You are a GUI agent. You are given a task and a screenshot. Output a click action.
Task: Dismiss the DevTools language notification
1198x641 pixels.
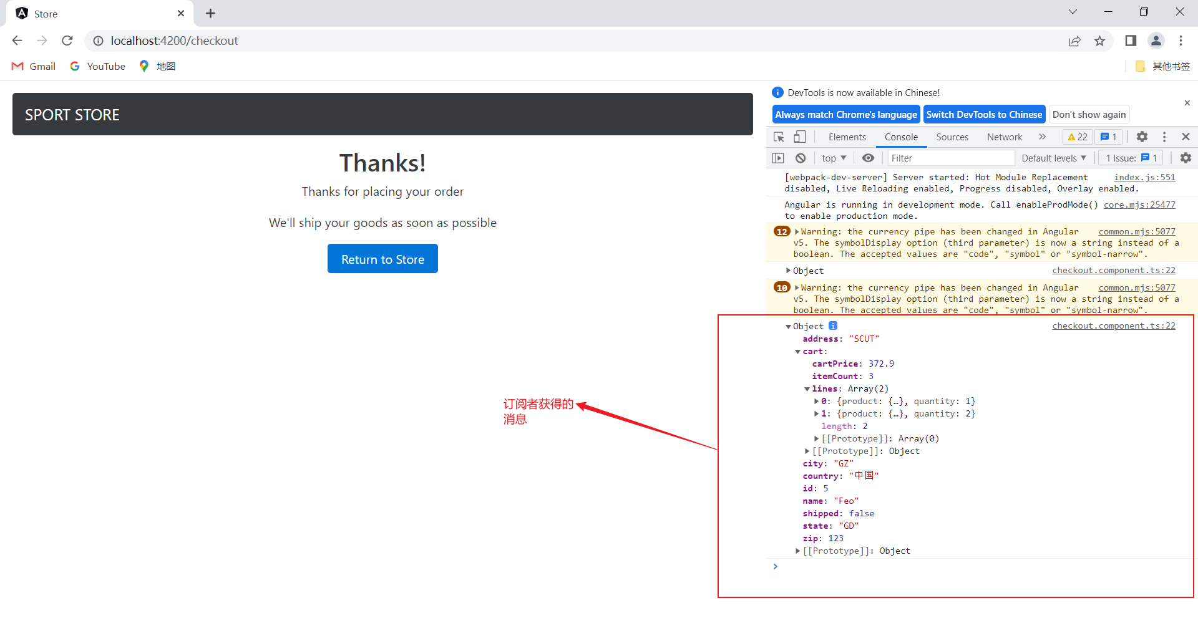1187,103
